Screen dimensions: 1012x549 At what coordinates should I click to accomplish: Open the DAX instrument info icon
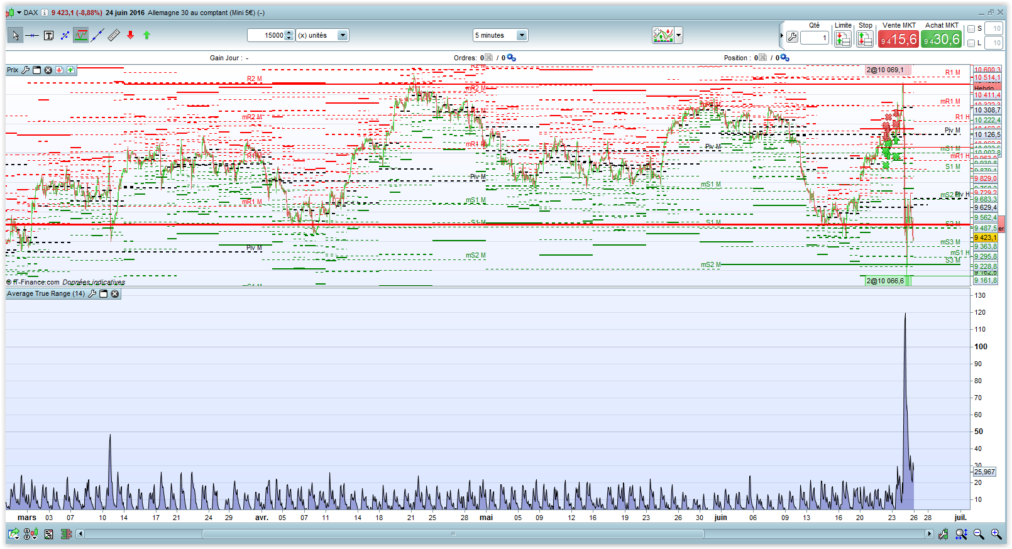pyautogui.click(x=45, y=13)
